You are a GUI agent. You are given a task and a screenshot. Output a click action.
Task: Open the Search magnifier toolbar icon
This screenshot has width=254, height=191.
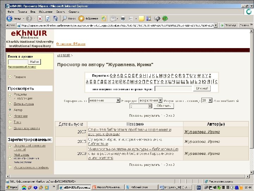click(x=65, y=18)
